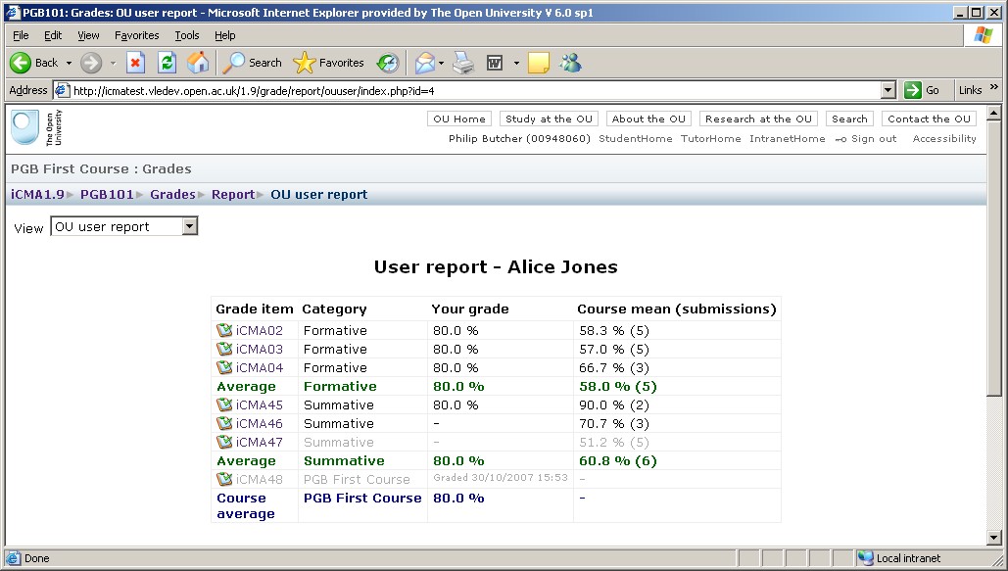Screen dimensions: 1008x571
Task: Open the Back button history arrow
Action: point(69,63)
